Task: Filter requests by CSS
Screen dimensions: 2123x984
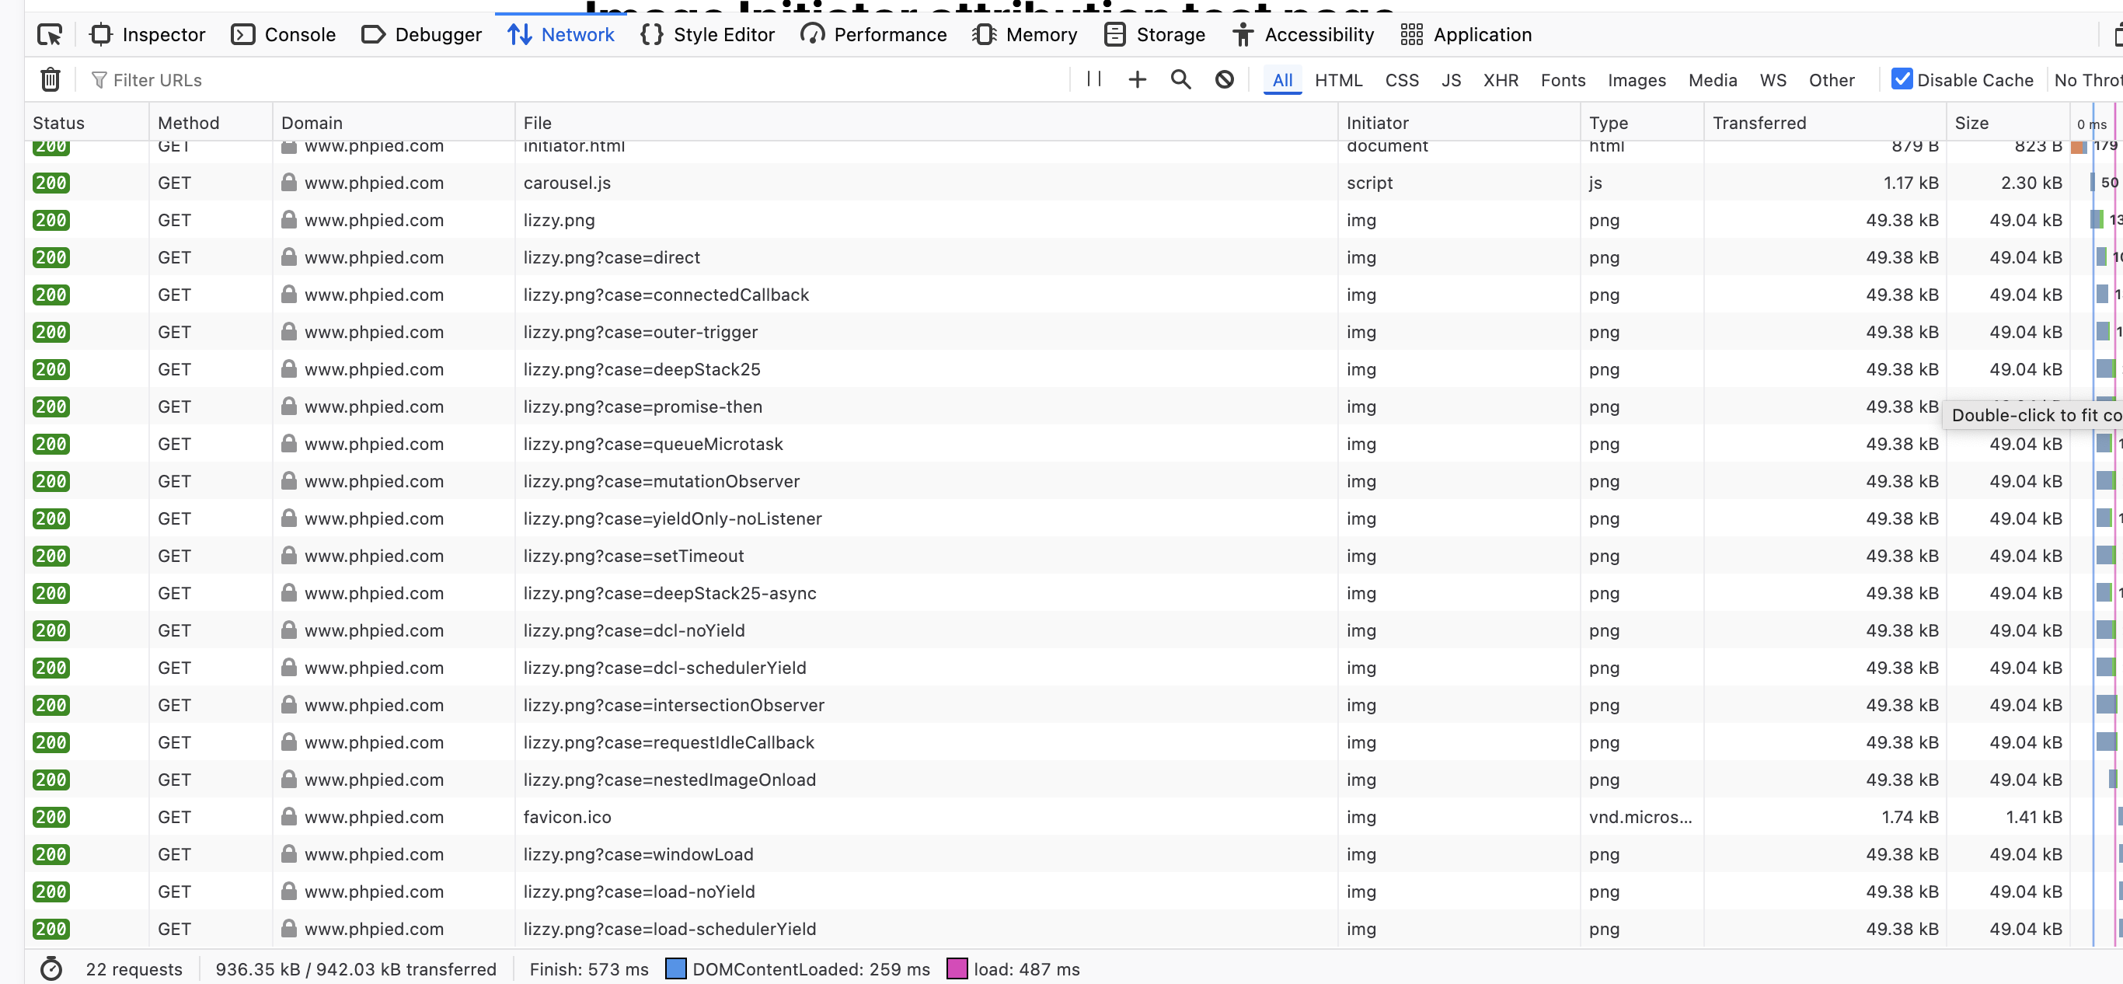Action: click(x=1402, y=80)
